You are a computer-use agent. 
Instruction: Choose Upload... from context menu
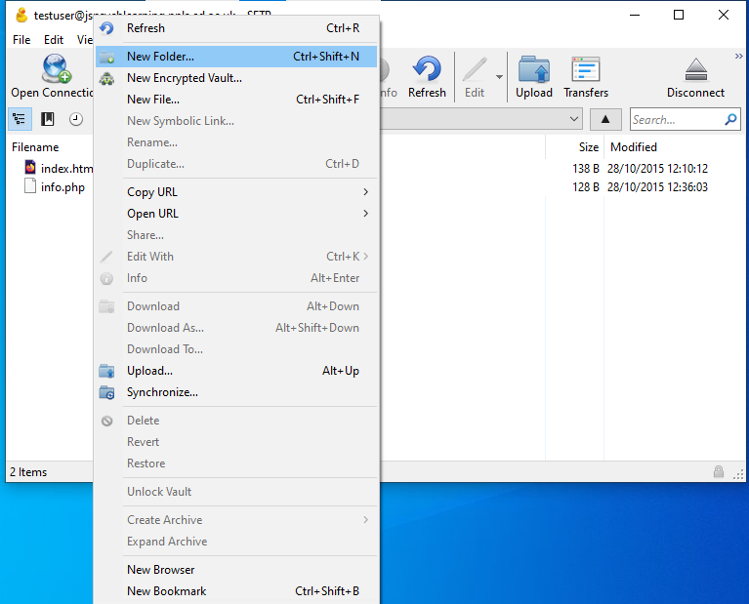pyautogui.click(x=236, y=371)
